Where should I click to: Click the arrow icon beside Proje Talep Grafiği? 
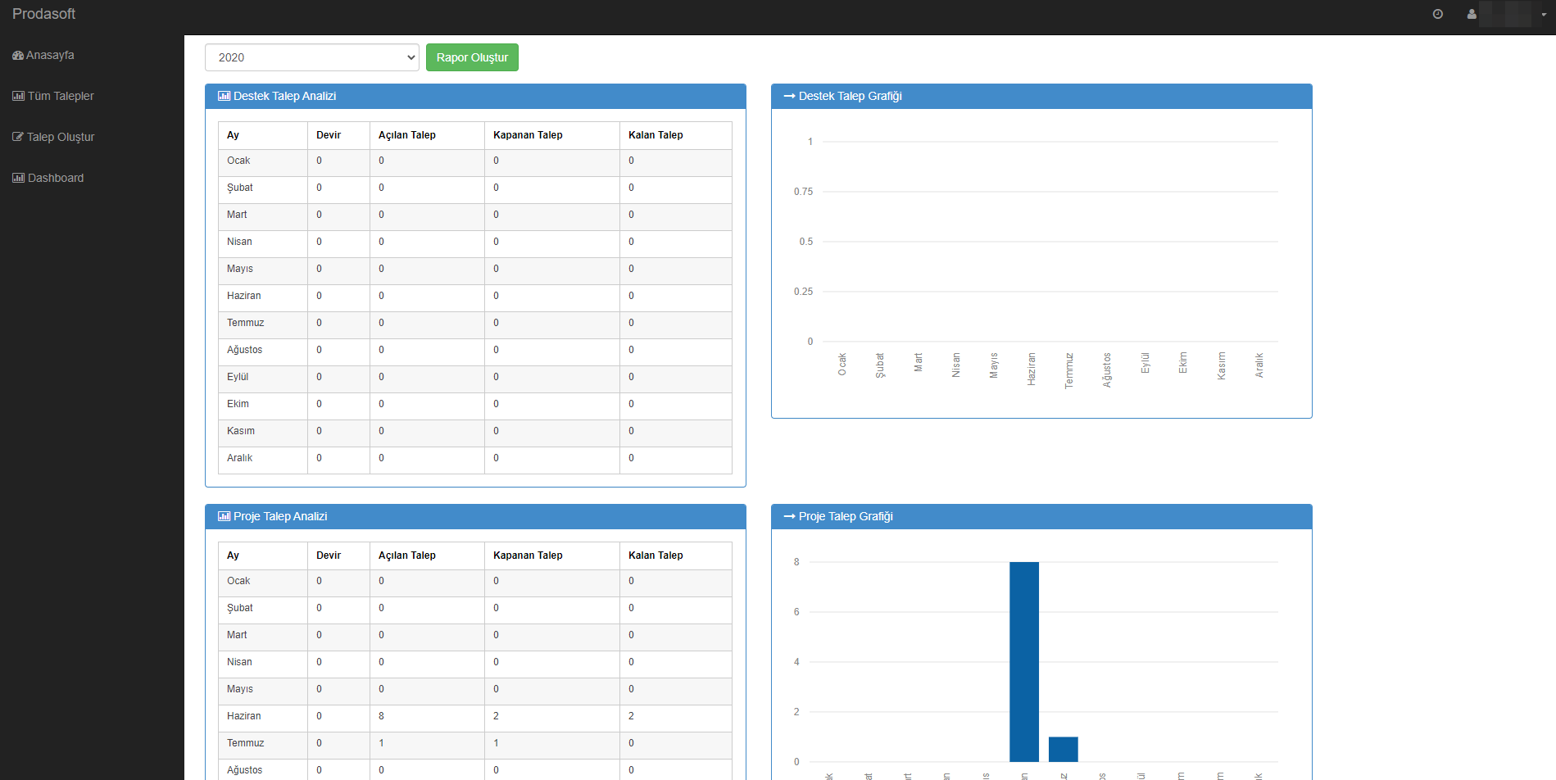pos(790,516)
